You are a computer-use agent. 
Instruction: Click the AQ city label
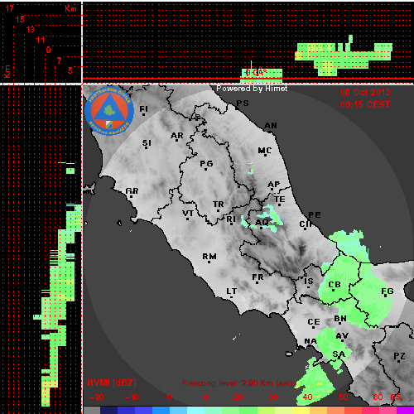point(262,222)
